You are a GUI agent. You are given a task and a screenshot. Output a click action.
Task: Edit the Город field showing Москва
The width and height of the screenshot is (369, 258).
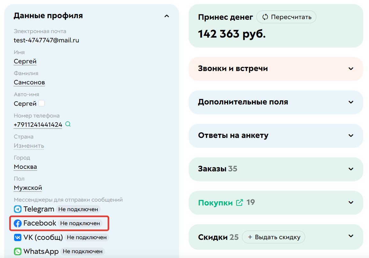(x=25, y=167)
